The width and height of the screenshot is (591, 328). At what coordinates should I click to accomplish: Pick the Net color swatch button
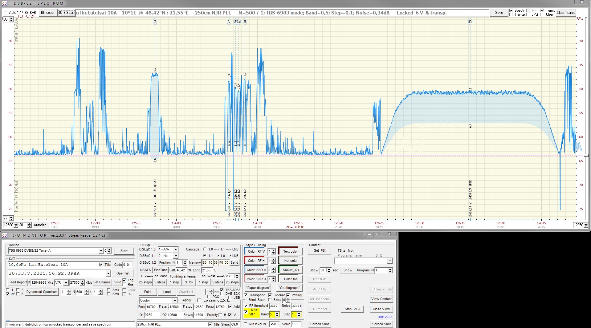coord(290,261)
